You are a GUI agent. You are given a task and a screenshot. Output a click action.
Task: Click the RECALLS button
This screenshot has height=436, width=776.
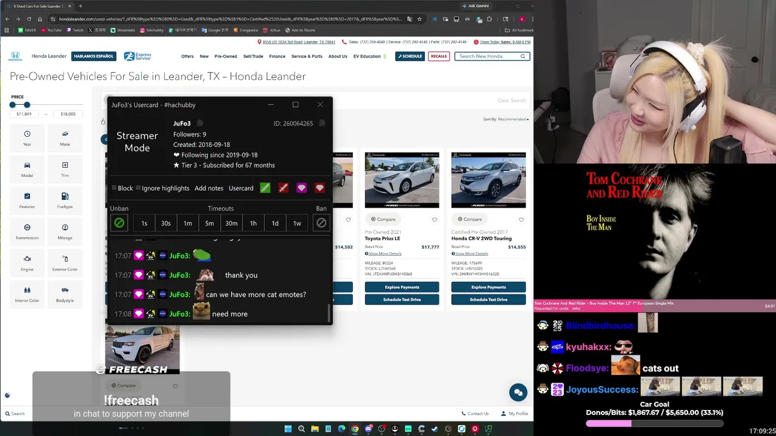click(439, 56)
